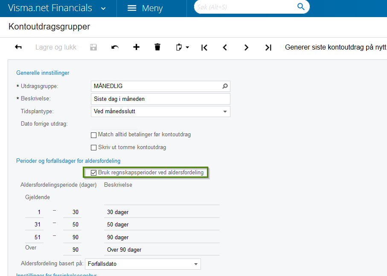Viewport: 387px width, 276px height.
Task: Go to next record arrow
Action: click(x=246, y=47)
